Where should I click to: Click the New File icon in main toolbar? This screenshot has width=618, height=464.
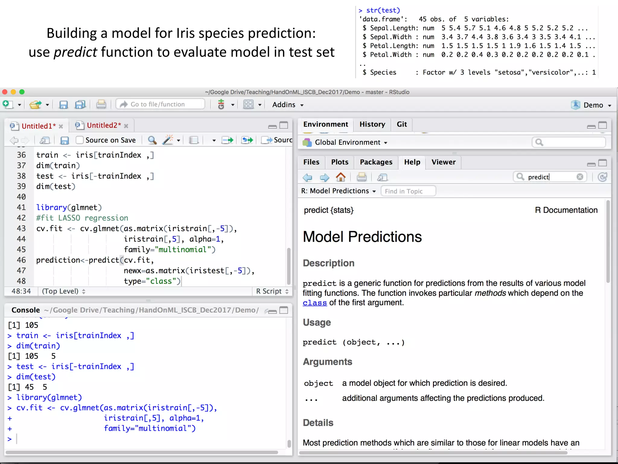pos(8,105)
